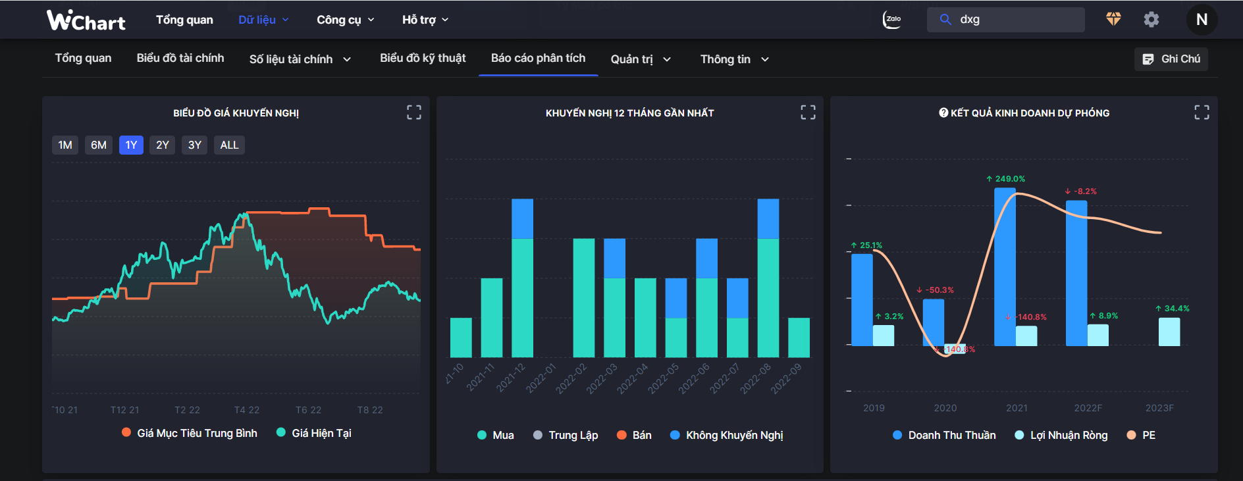
Task: Toggle Giá Hiện Tại legend series
Action: pyautogui.click(x=314, y=433)
